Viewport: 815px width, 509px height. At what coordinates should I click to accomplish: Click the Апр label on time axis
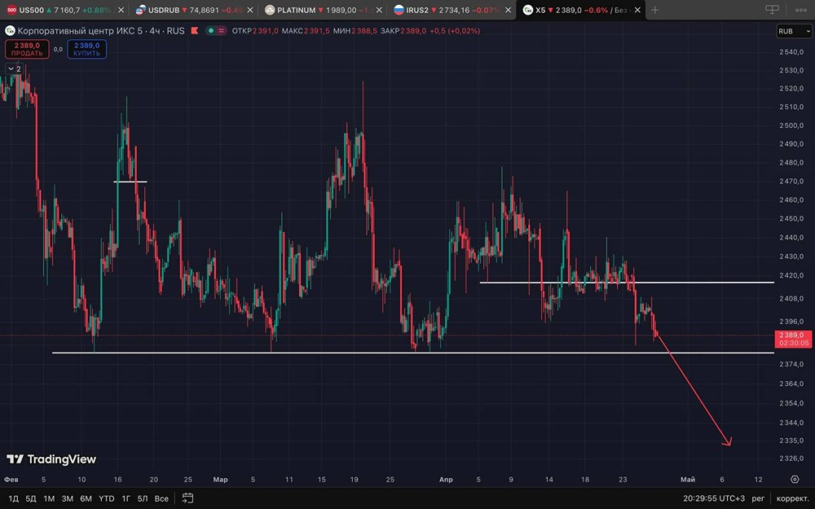coord(446,480)
